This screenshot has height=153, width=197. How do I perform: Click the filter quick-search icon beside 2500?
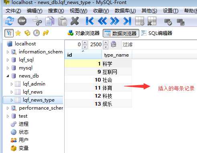pyautogui.click(x=114, y=44)
